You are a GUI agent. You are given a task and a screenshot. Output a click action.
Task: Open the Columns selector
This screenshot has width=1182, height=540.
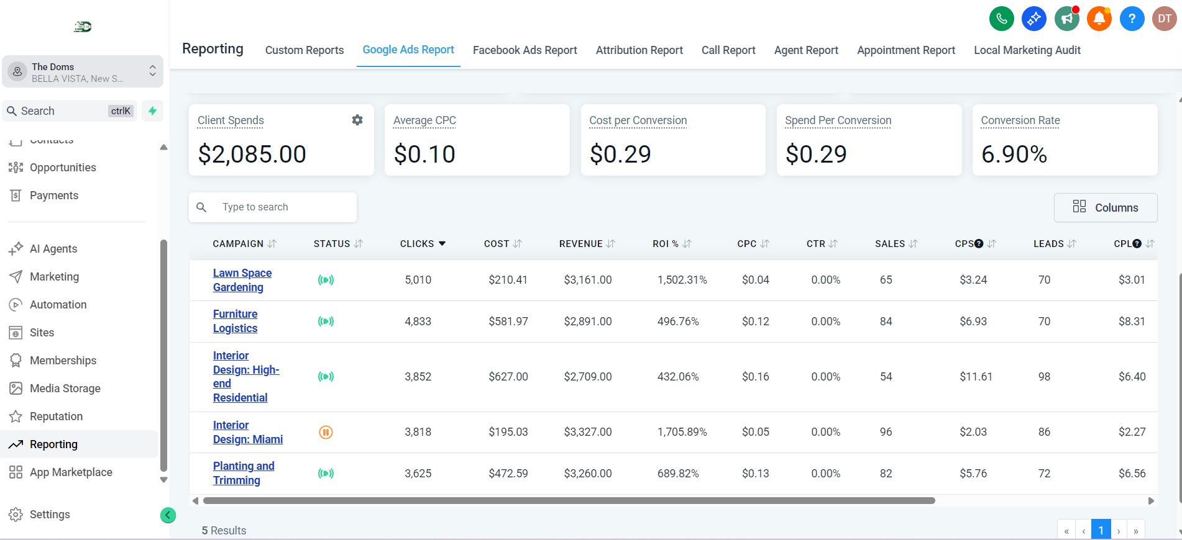1105,207
